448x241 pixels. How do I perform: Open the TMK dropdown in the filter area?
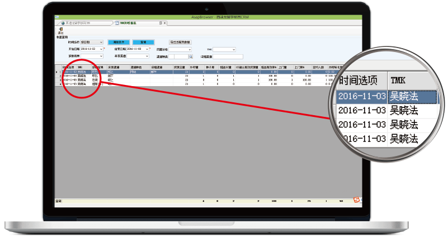tap(233, 49)
